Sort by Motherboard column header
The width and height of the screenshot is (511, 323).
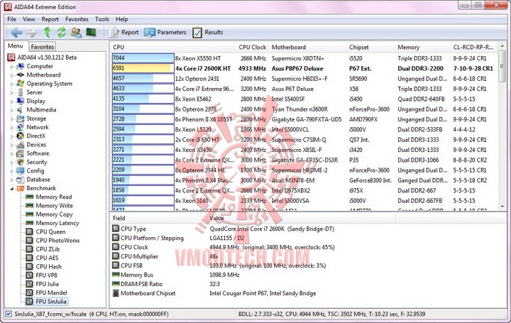click(x=307, y=48)
